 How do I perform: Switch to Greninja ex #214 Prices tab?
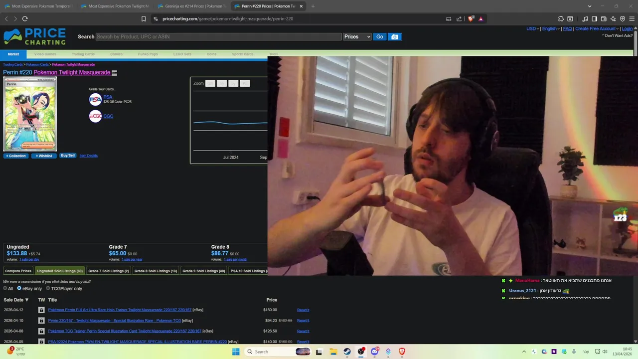(x=191, y=6)
